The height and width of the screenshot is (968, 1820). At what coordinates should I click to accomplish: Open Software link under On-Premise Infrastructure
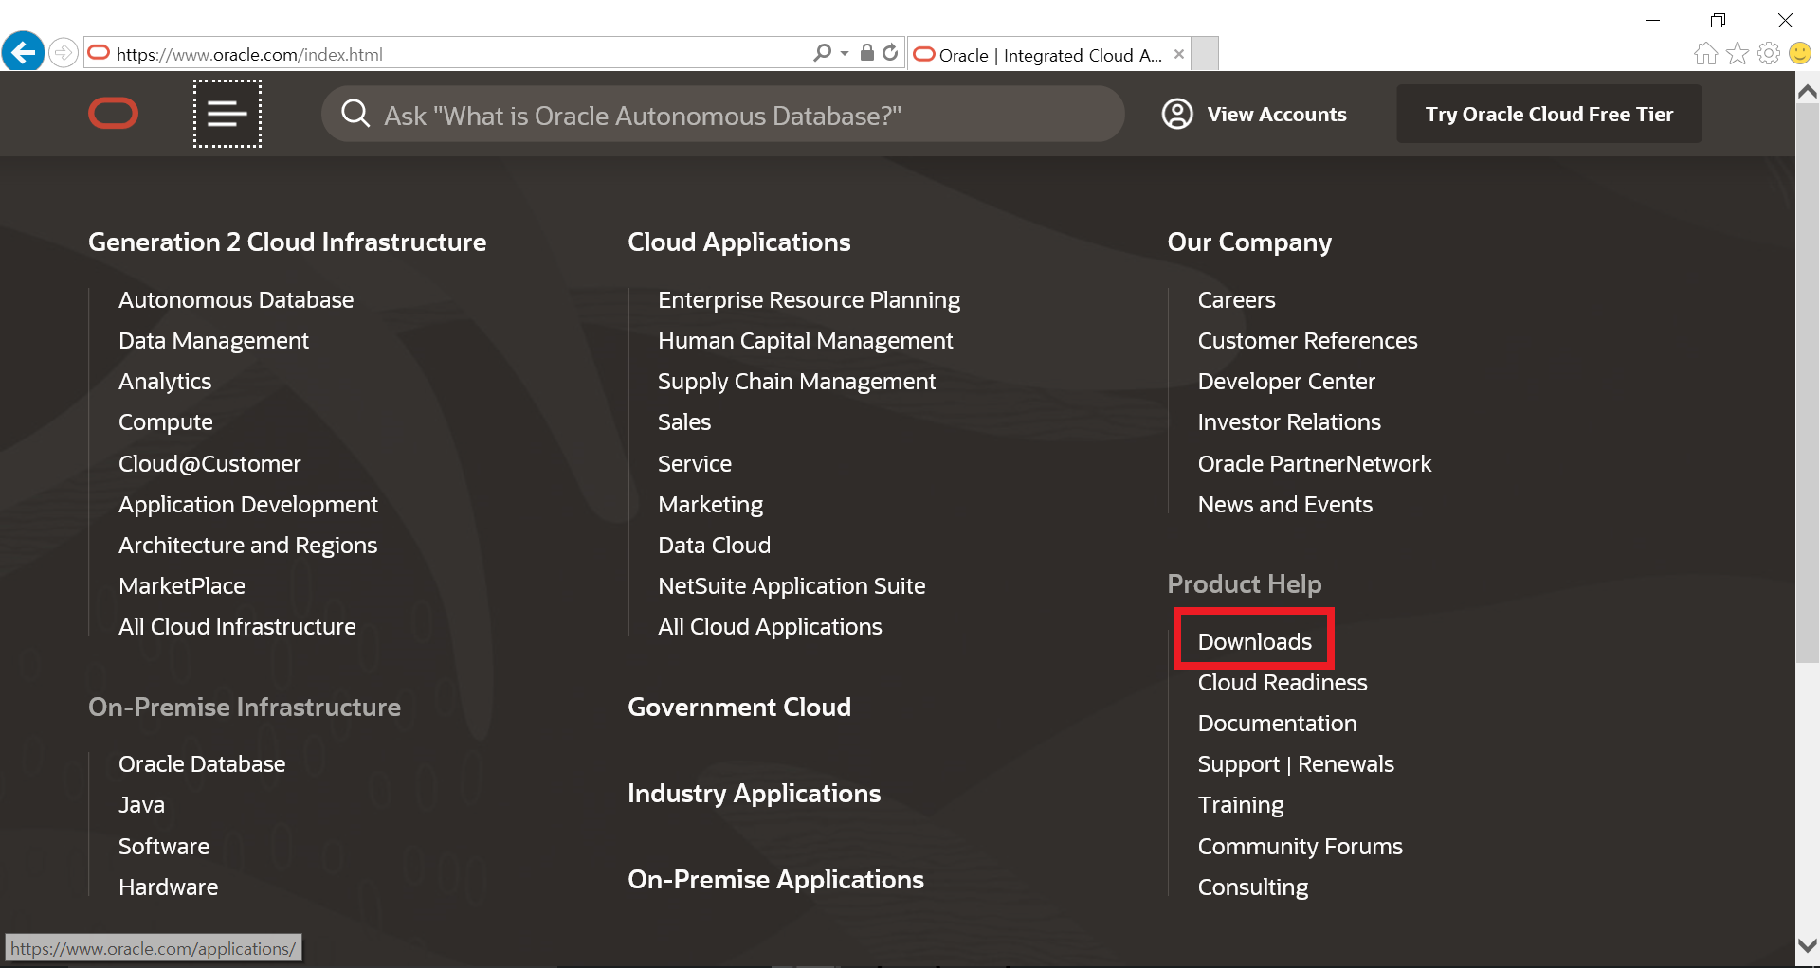point(164,847)
